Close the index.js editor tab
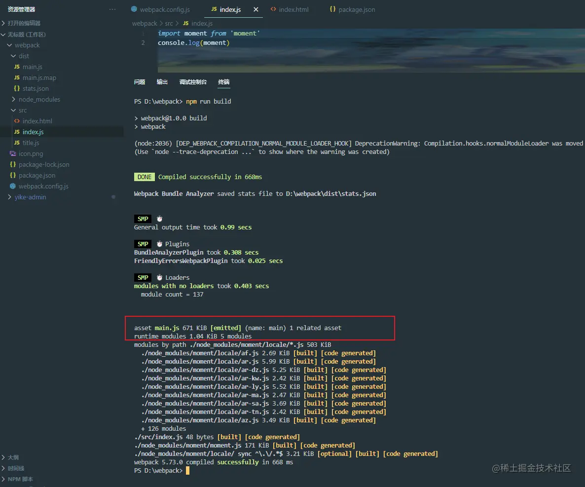 (256, 9)
